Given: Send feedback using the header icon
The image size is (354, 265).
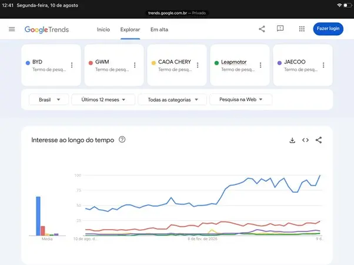Looking at the screenshot, I should (280, 29).
